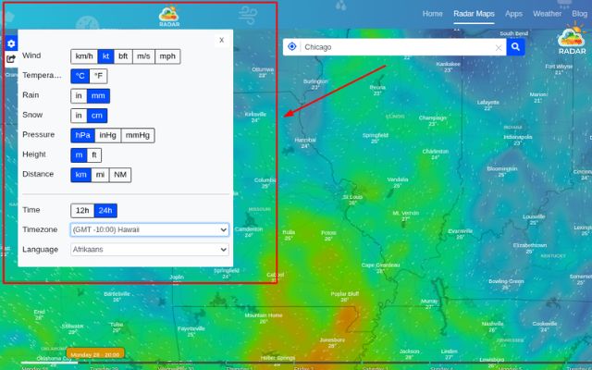Click the Monday 28 - 20:00 timeline marker
Screen dimensions: 592x370
[x=95, y=354]
